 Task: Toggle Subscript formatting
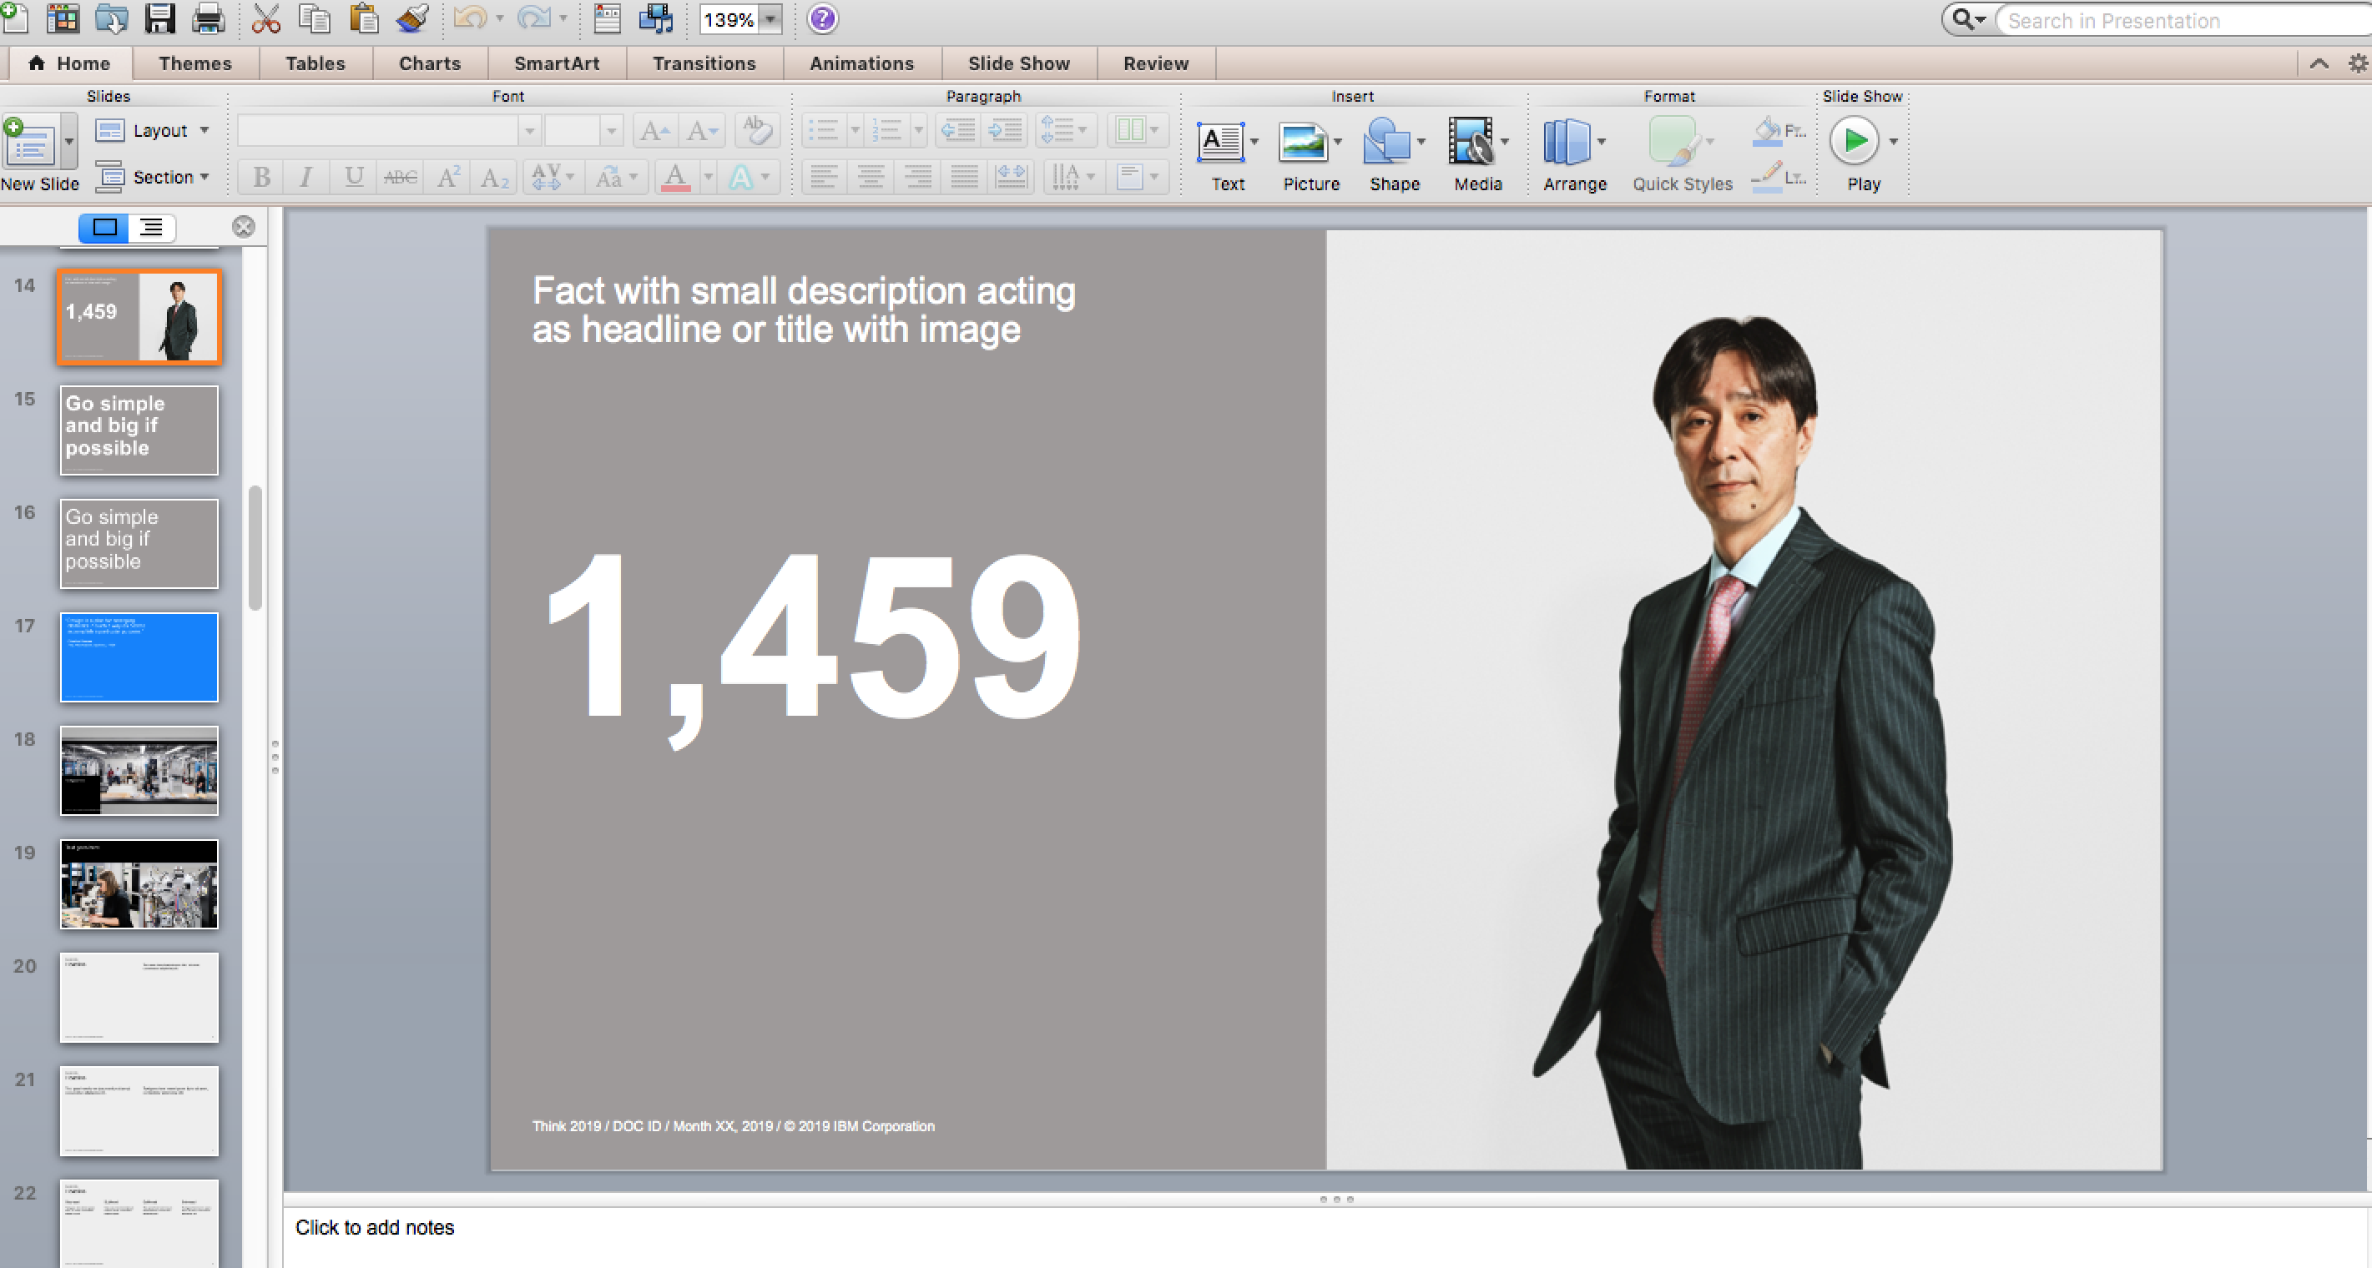[494, 177]
